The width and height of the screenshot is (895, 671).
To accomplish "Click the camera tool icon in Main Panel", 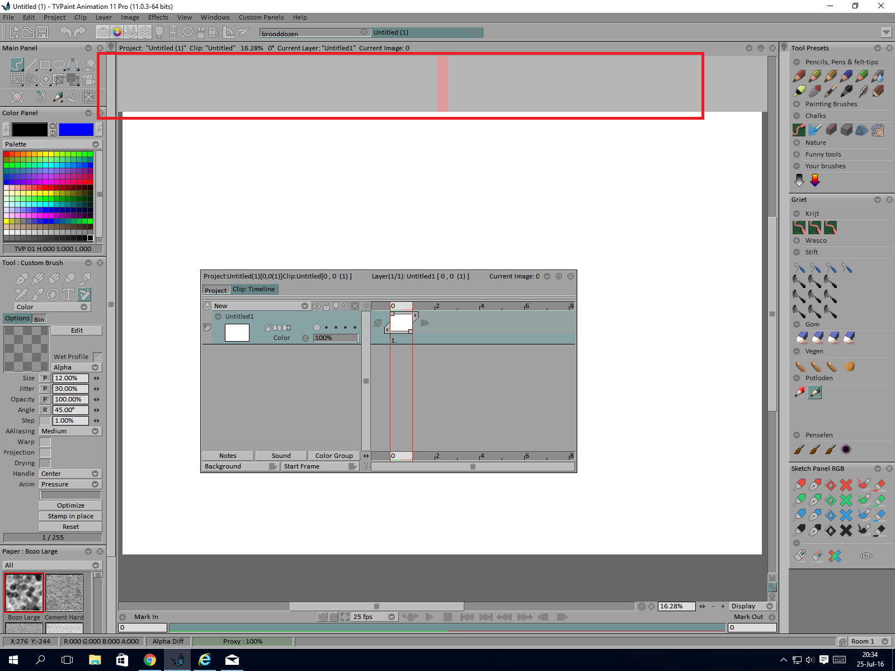I will [88, 79].
